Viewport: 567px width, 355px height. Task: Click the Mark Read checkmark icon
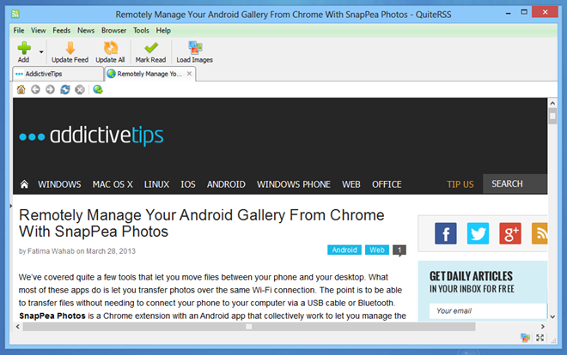click(x=151, y=48)
